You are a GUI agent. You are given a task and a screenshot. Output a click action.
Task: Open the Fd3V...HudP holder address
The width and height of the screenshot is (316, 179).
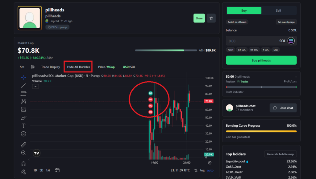point(234,172)
